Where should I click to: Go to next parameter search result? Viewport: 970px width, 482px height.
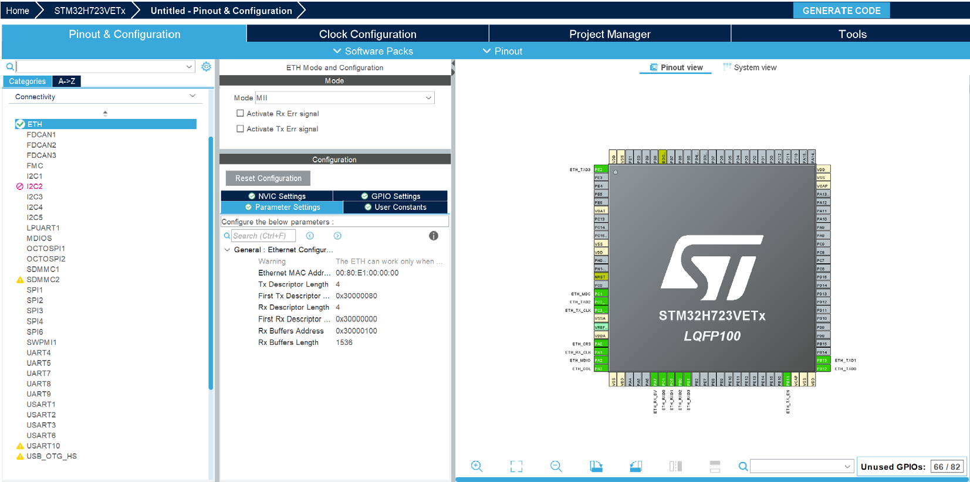(337, 236)
